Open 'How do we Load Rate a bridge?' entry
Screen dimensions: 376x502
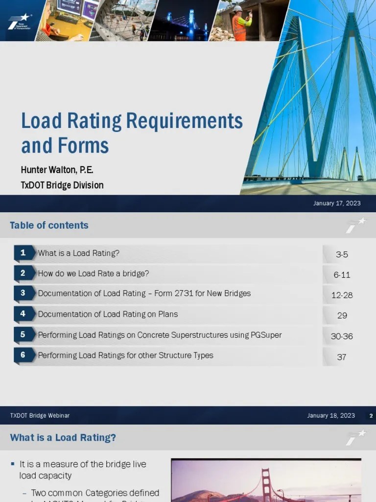tap(94, 274)
